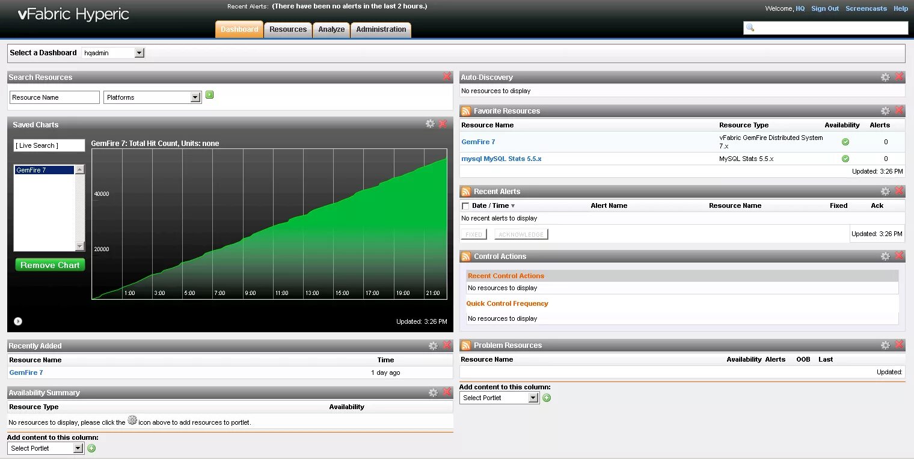This screenshot has width=914, height=459.
Task: Open Recently Added portlet settings gear
Action: [x=433, y=345]
